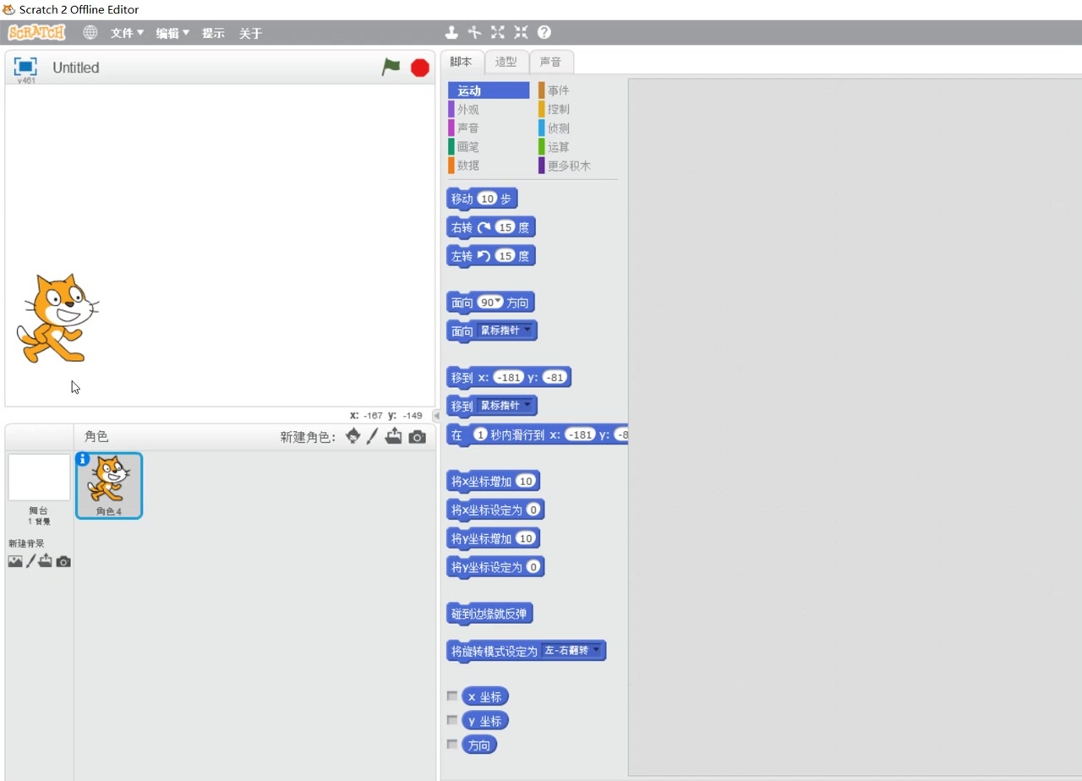Screen dimensions: 1082x781
Task: Click the 碰到边缘就反弹 block
Action: pyautogui.click(x=490, y=614)
